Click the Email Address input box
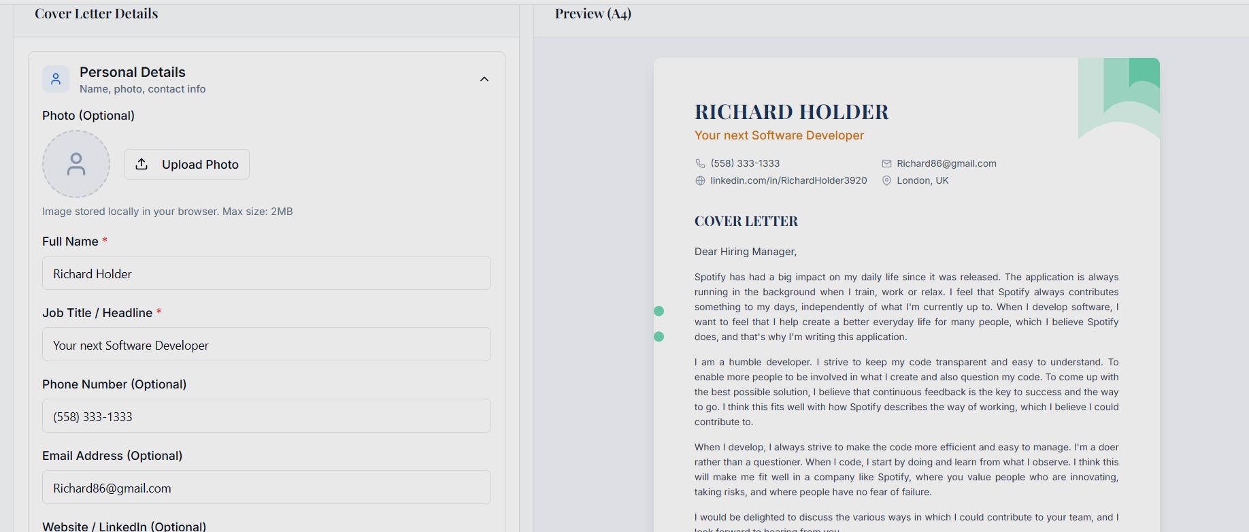This screenshot has width=1249, height=532. (x=267, y=487)
